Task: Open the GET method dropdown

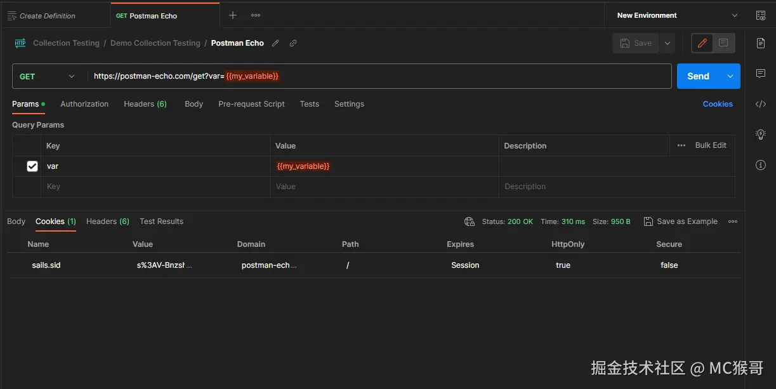Action: tap(47, 76)
